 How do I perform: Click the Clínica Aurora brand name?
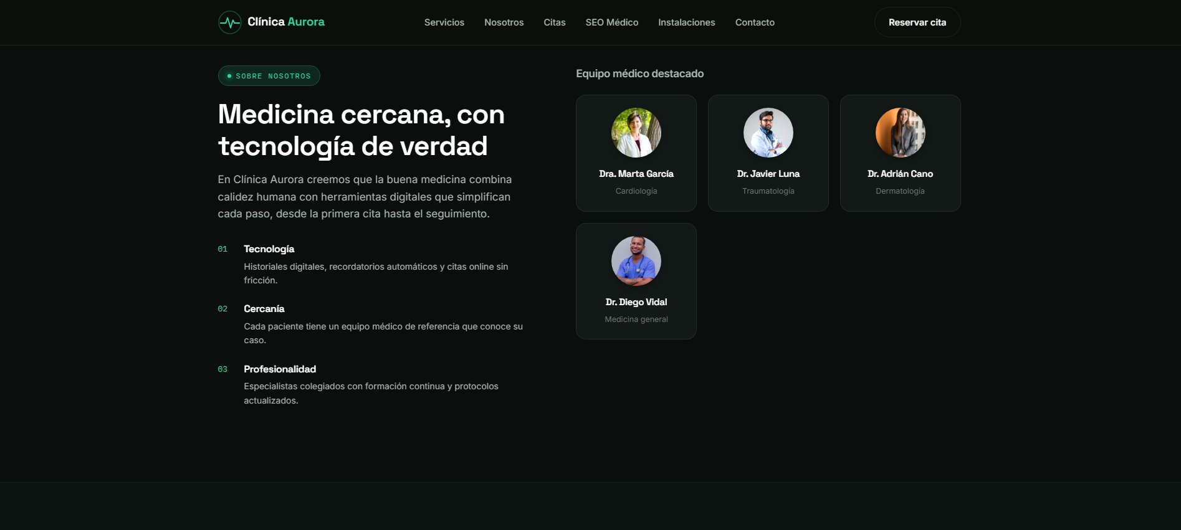click(286, 22)
